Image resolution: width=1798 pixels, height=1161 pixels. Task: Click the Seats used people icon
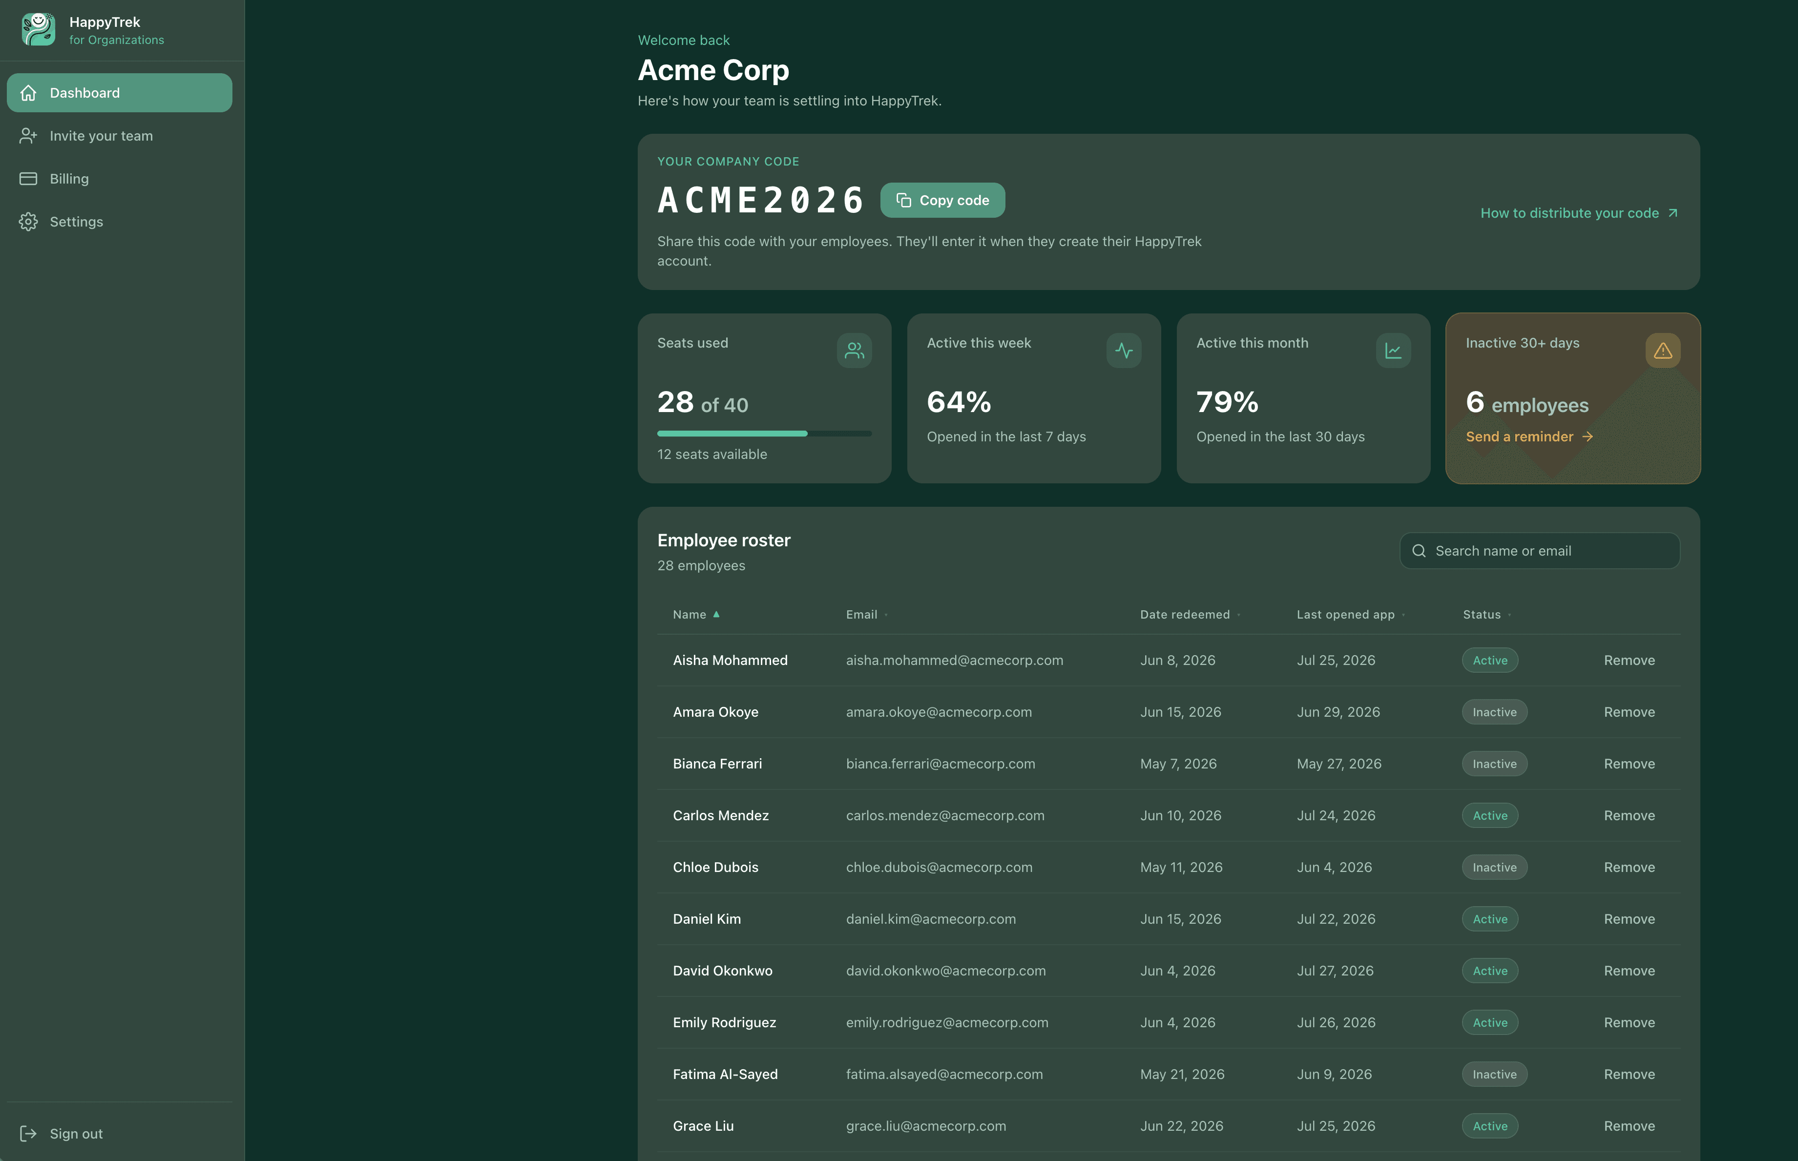pyautogui.click(x=854, y=351)
